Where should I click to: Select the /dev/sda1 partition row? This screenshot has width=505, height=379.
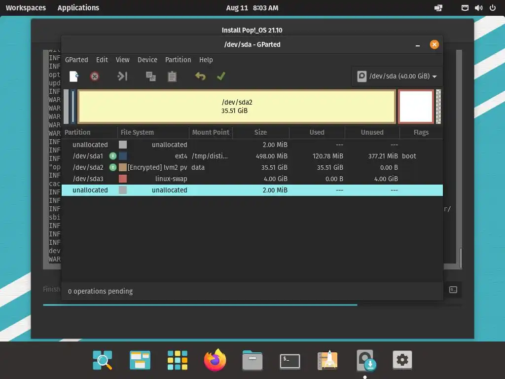pos(252,156)
